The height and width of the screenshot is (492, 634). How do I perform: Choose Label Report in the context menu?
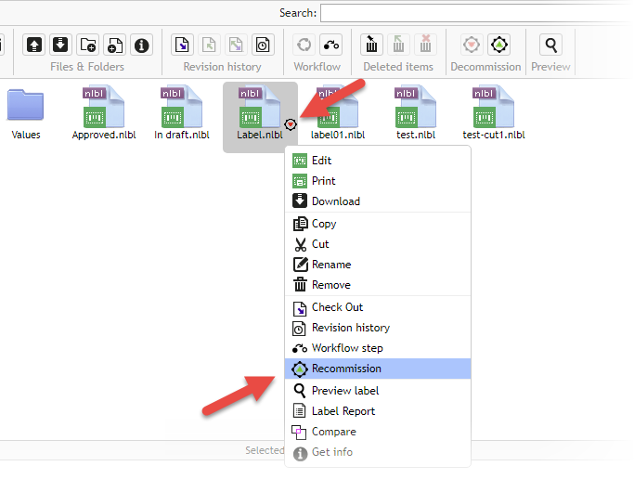(x=343, y=411)
